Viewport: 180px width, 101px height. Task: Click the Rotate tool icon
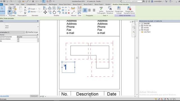coord(54,12)
